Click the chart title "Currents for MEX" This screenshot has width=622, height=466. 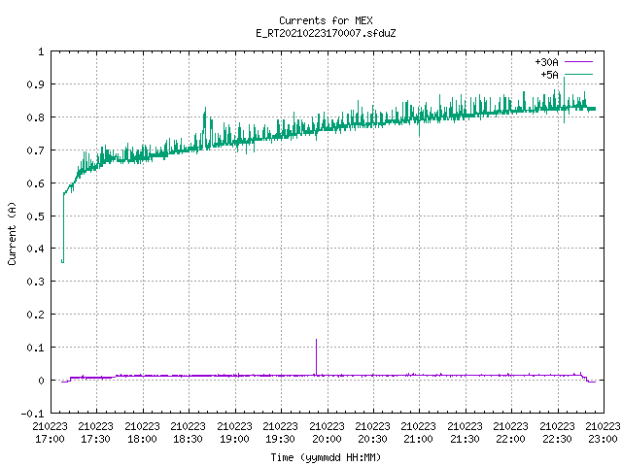(x=326, y=20)
